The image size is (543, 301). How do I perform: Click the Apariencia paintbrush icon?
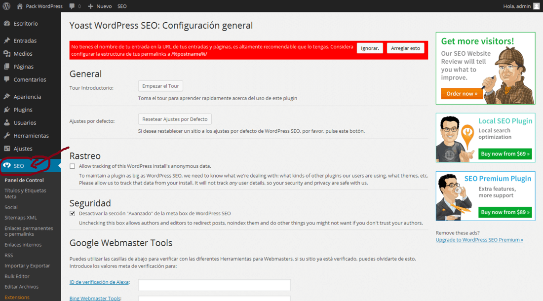pos(7,97)
